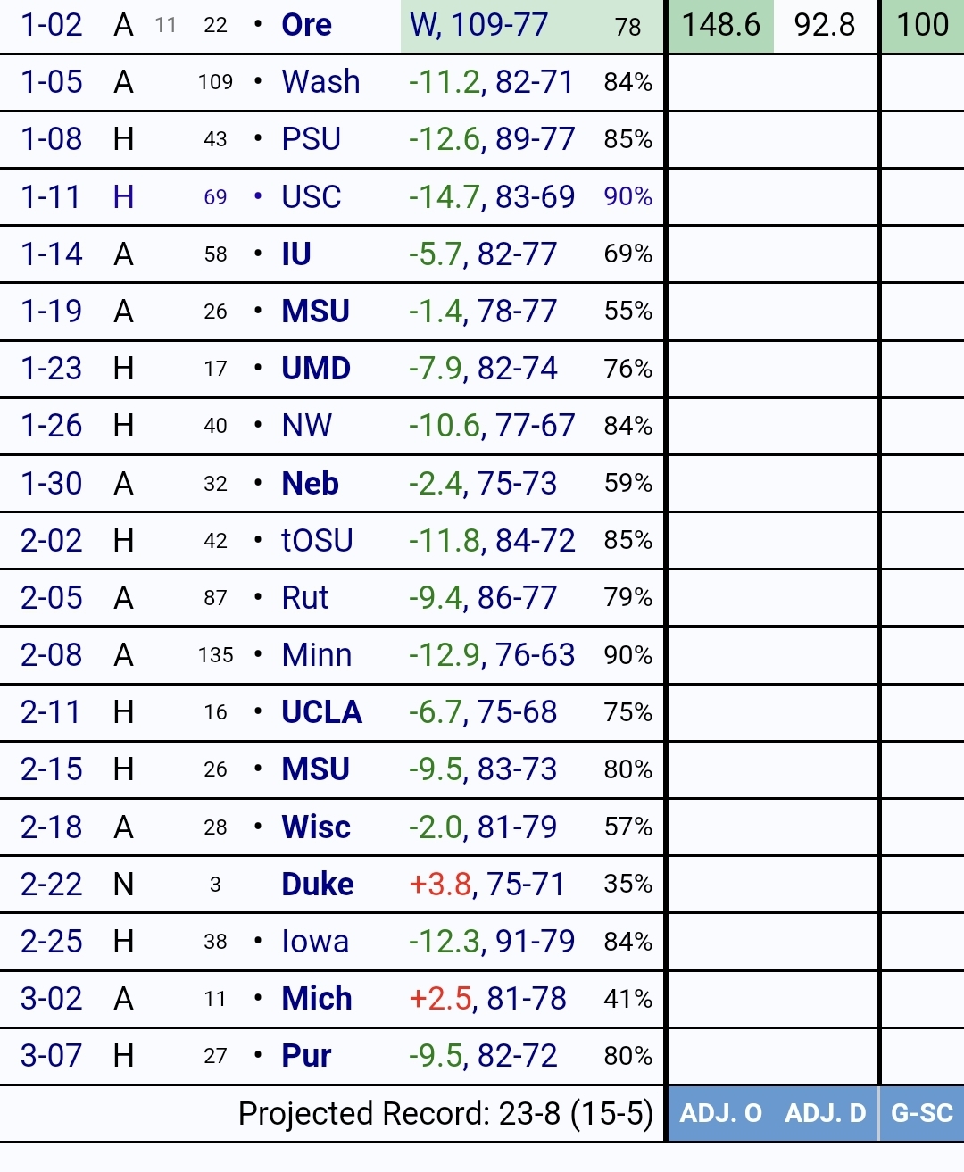Screen dimensions: 964x1172
Task: Select the PSU team link
Action: [x=311, y=139]
